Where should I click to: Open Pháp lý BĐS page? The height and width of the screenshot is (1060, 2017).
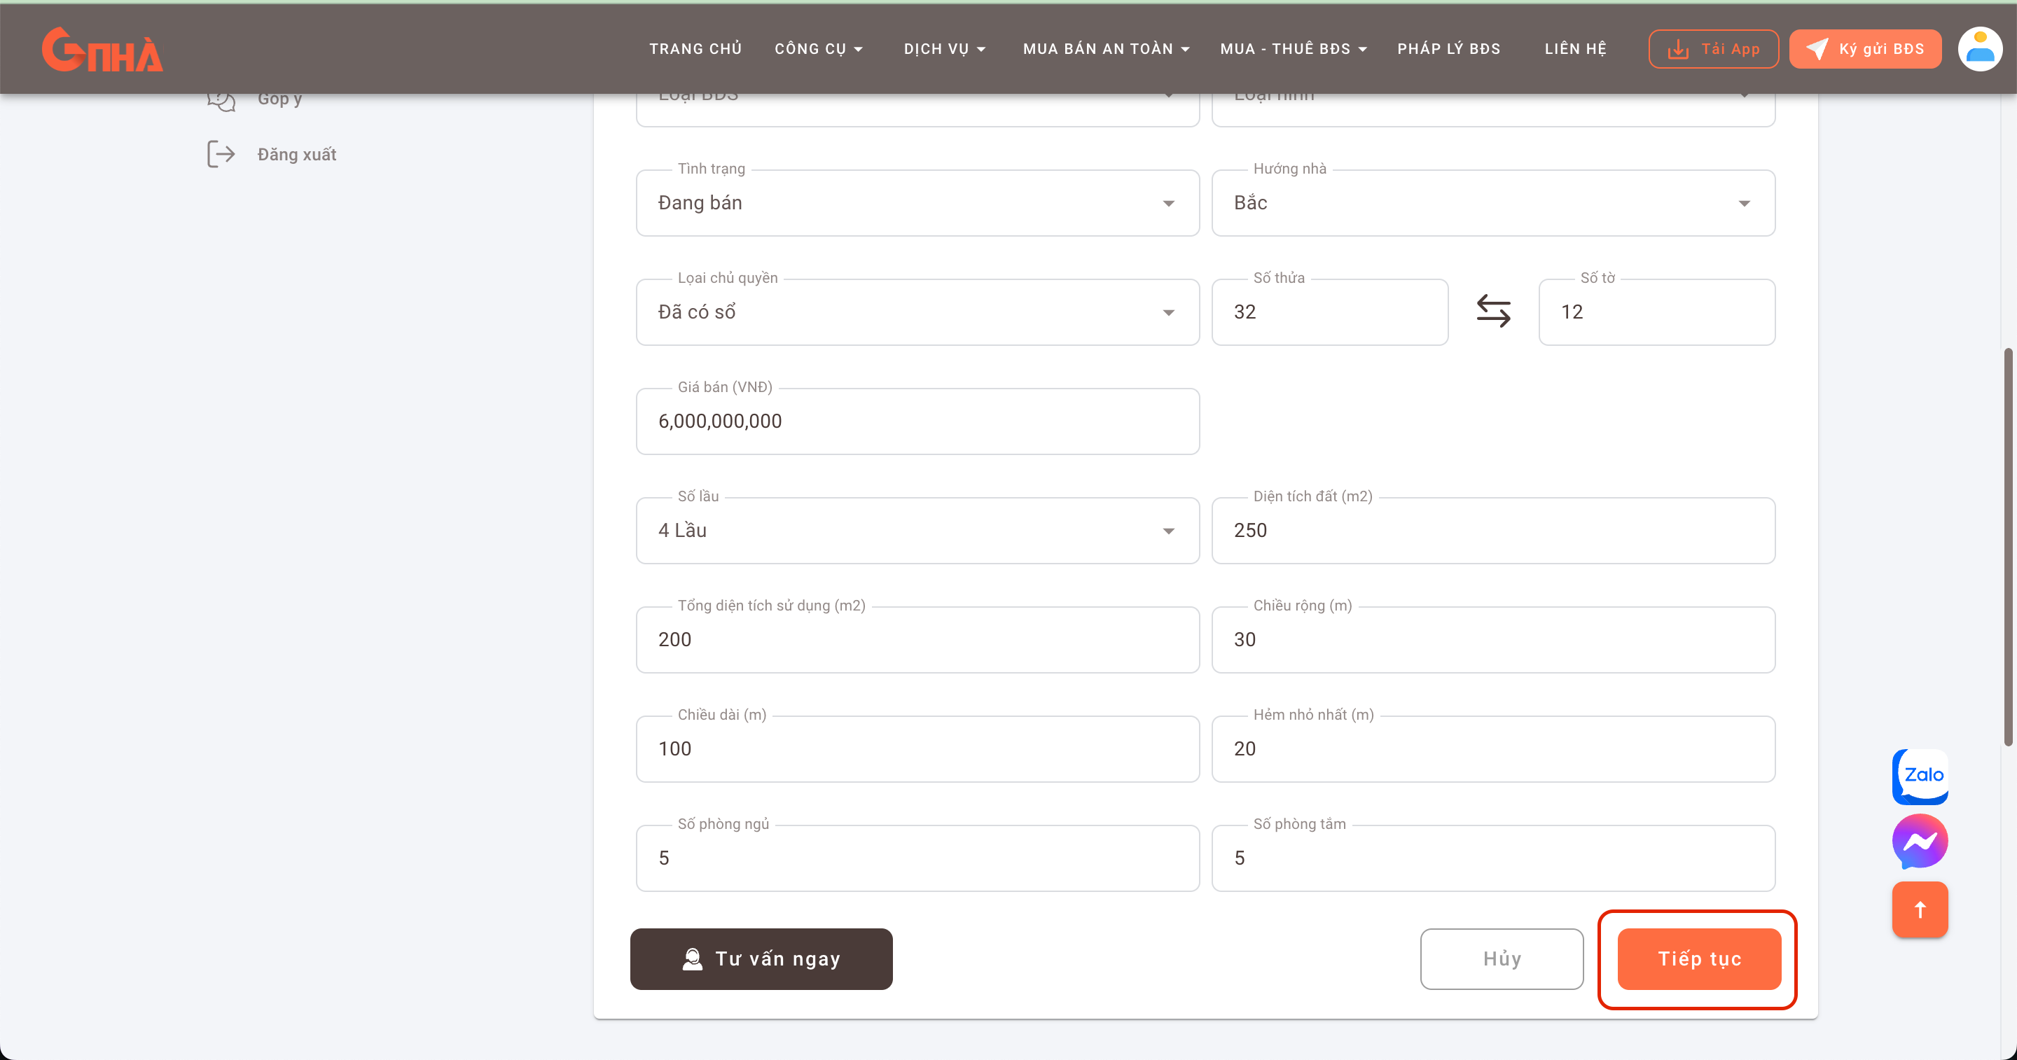point(1448,48)
